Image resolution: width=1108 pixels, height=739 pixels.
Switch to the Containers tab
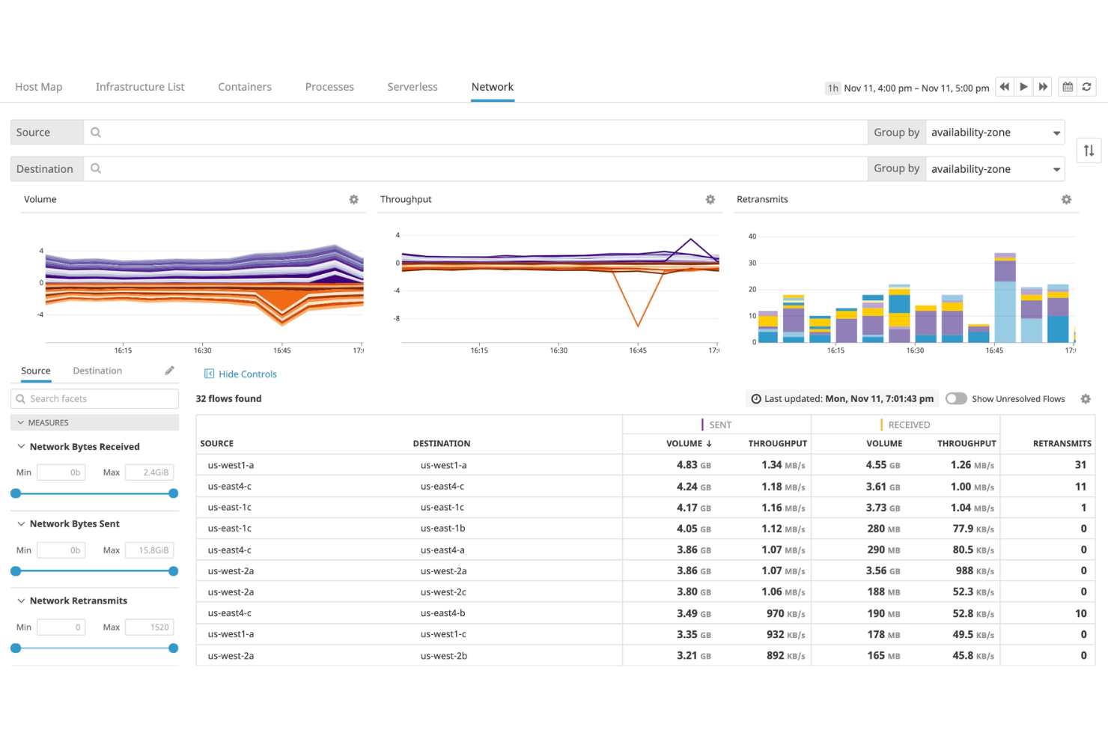[244, 86]
